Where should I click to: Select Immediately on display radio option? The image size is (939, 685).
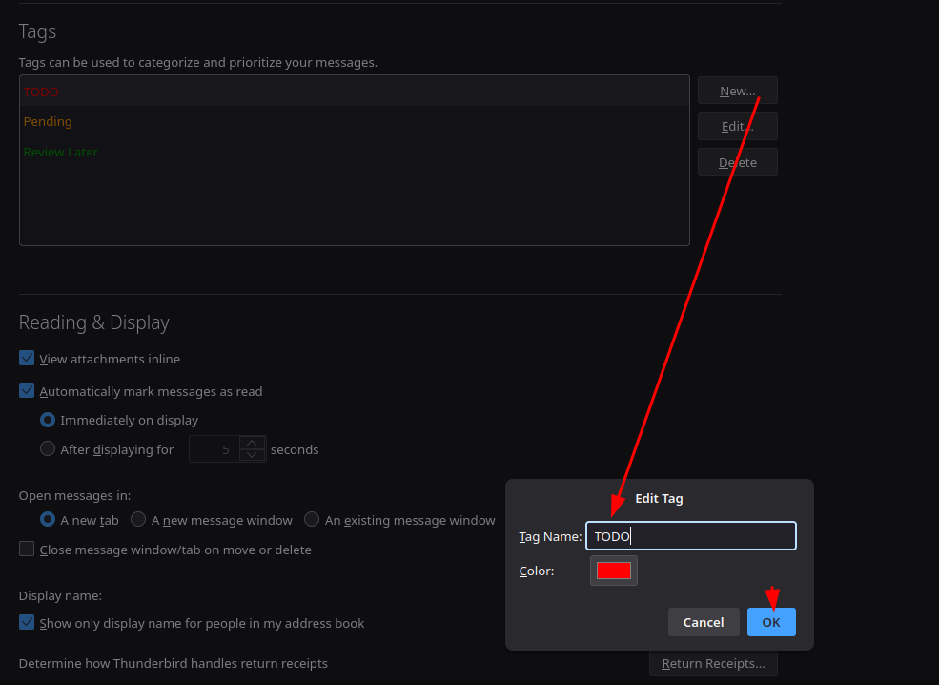coord(48,420)
